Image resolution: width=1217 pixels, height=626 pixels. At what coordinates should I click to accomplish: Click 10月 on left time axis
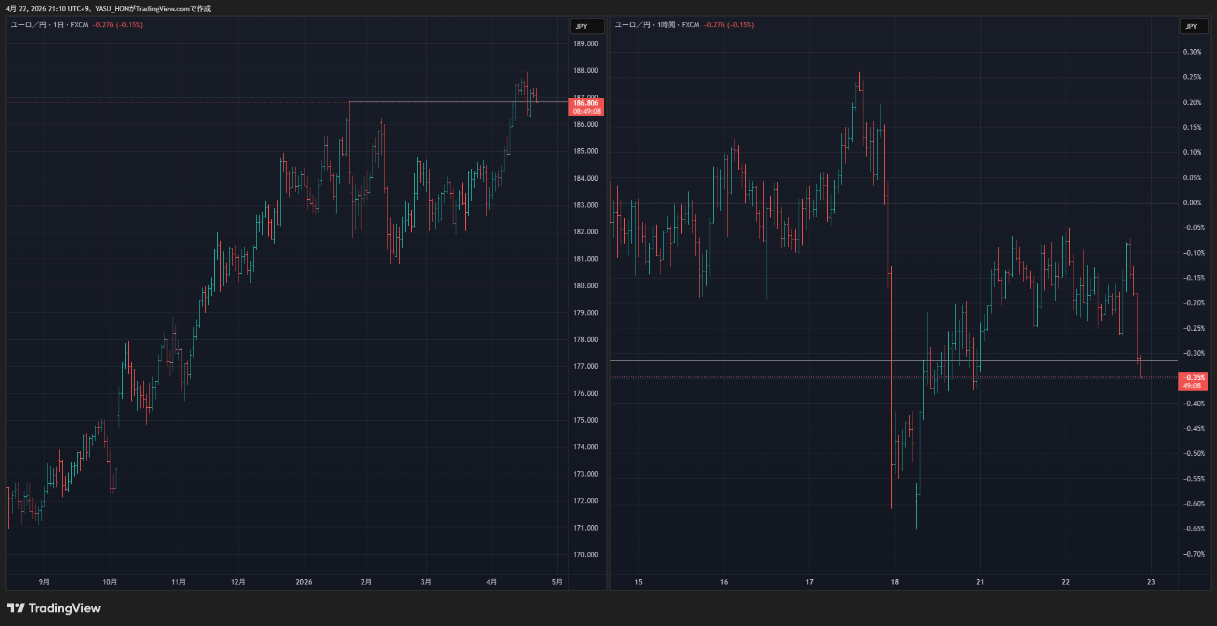click(110, 582)
